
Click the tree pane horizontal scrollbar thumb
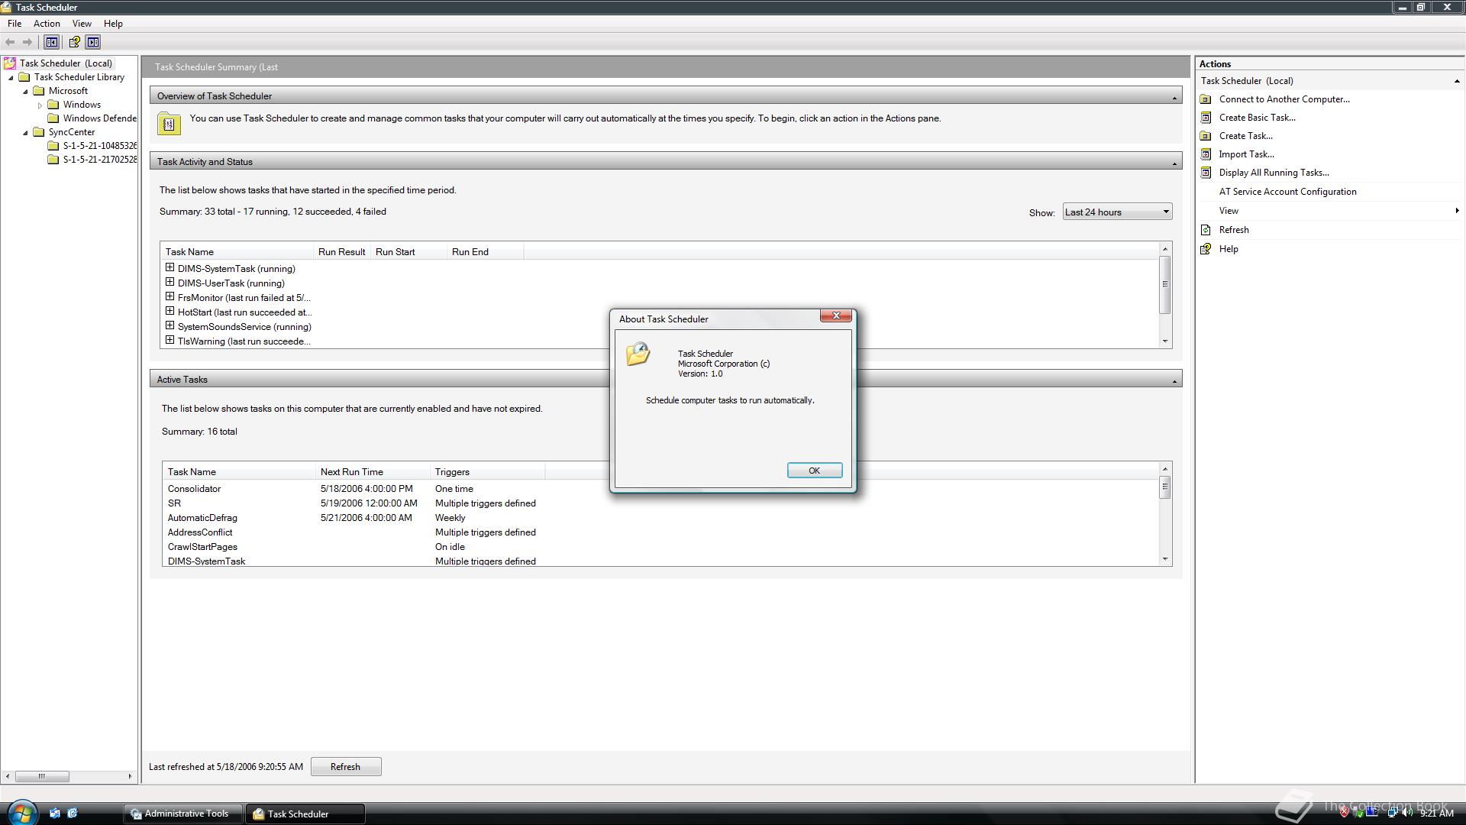pyautogui.click(x=42, y=776)
